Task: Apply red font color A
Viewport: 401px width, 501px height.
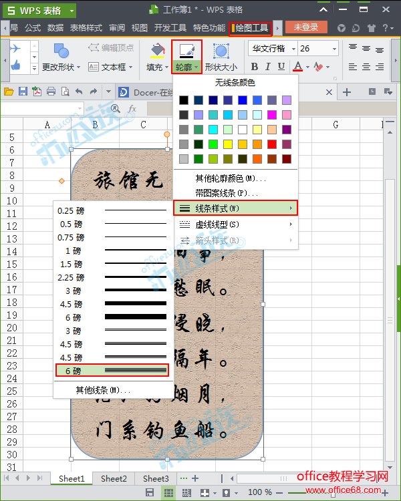Action: pyautogui.click(x=297, y=66)
